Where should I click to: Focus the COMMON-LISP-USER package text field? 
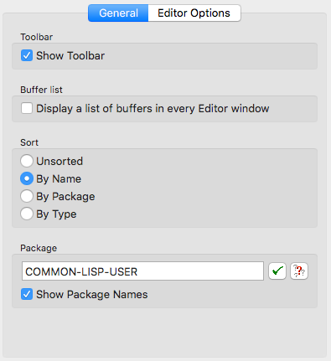[142, 271]
